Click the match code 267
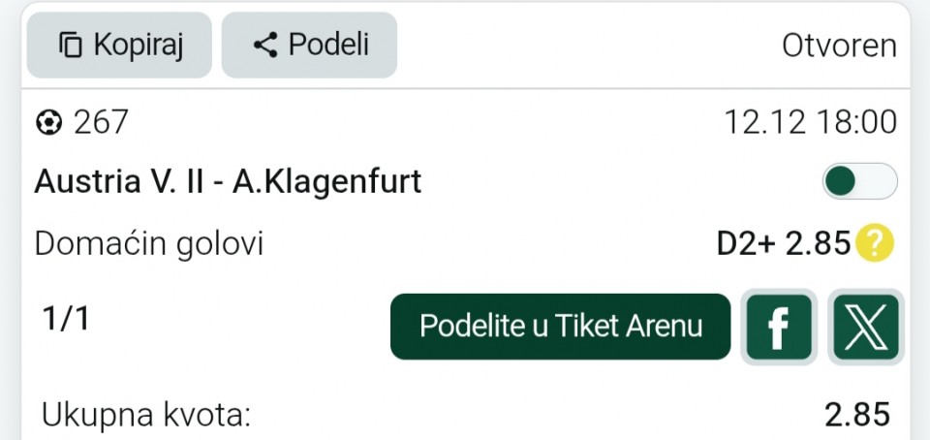The image size is (930, 440). (x=101, y=123)
